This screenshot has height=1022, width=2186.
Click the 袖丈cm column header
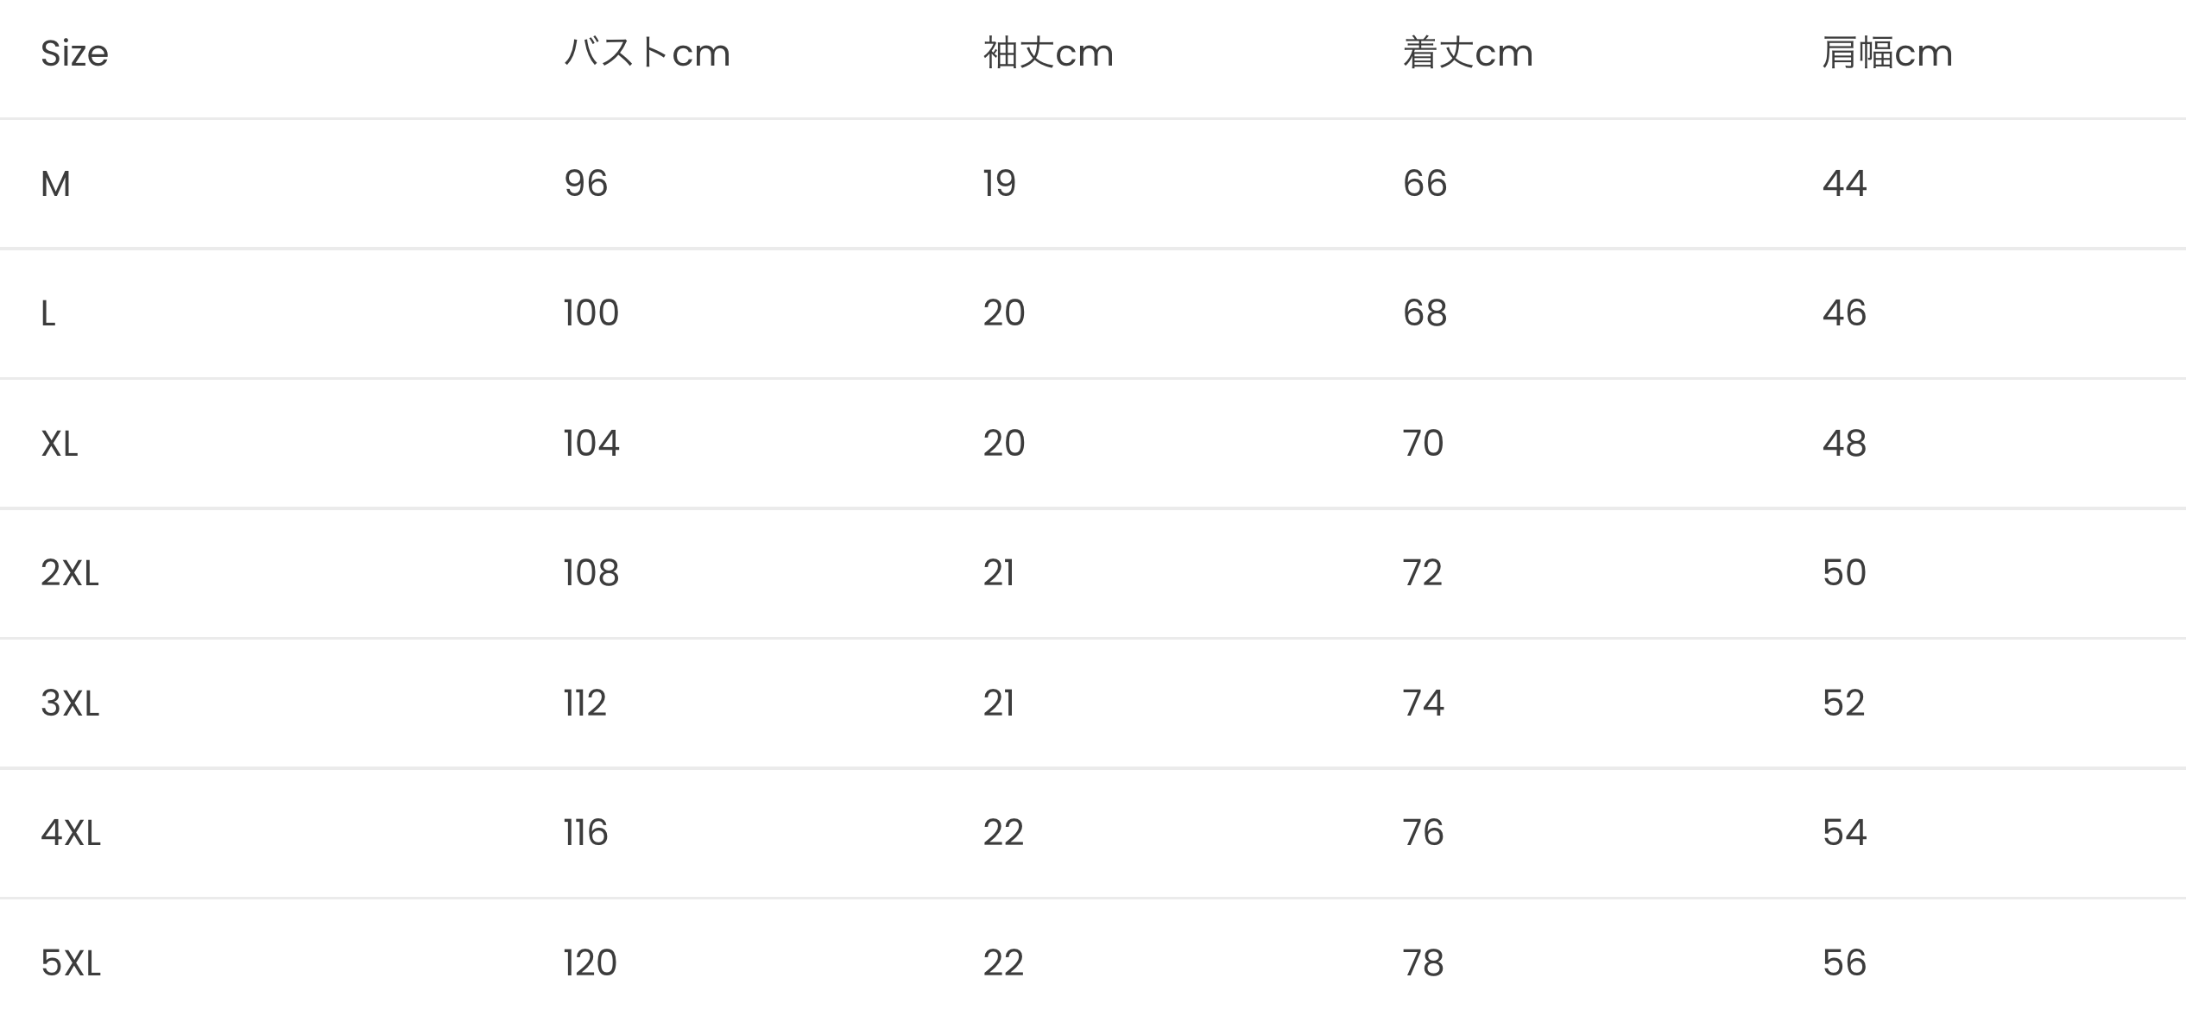click(1048, 54)
